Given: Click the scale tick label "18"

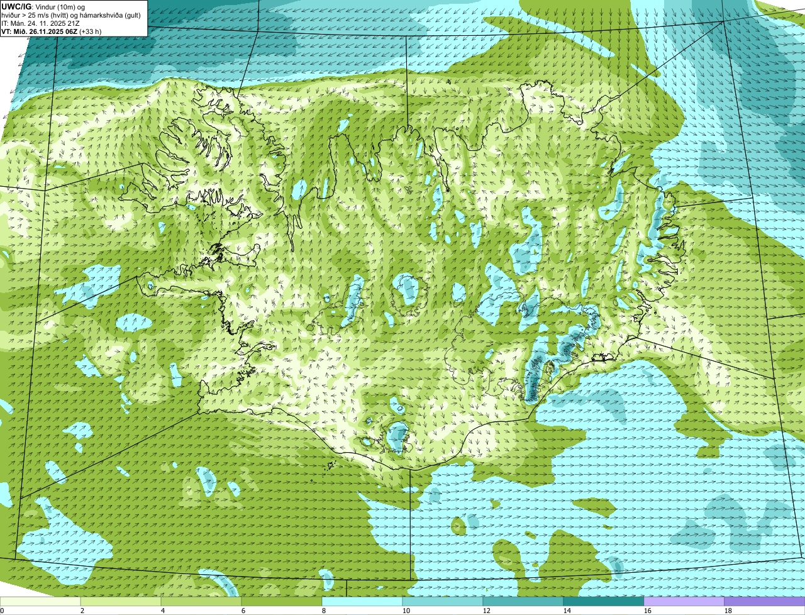Looking at the screenshot, I should (x=728, y=611).
